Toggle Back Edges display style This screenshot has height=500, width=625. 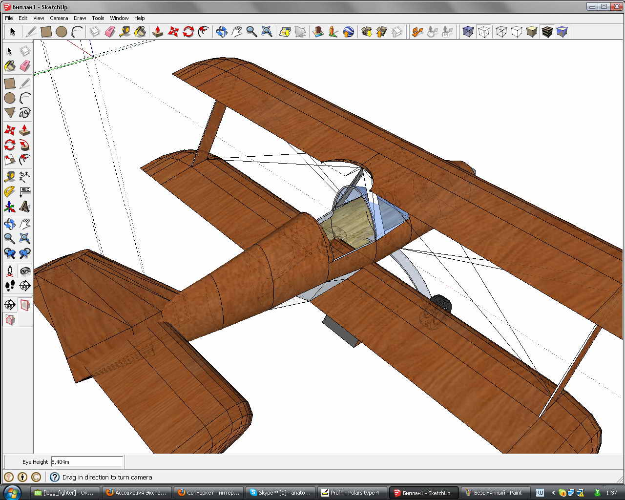click(x=484, y=32)
